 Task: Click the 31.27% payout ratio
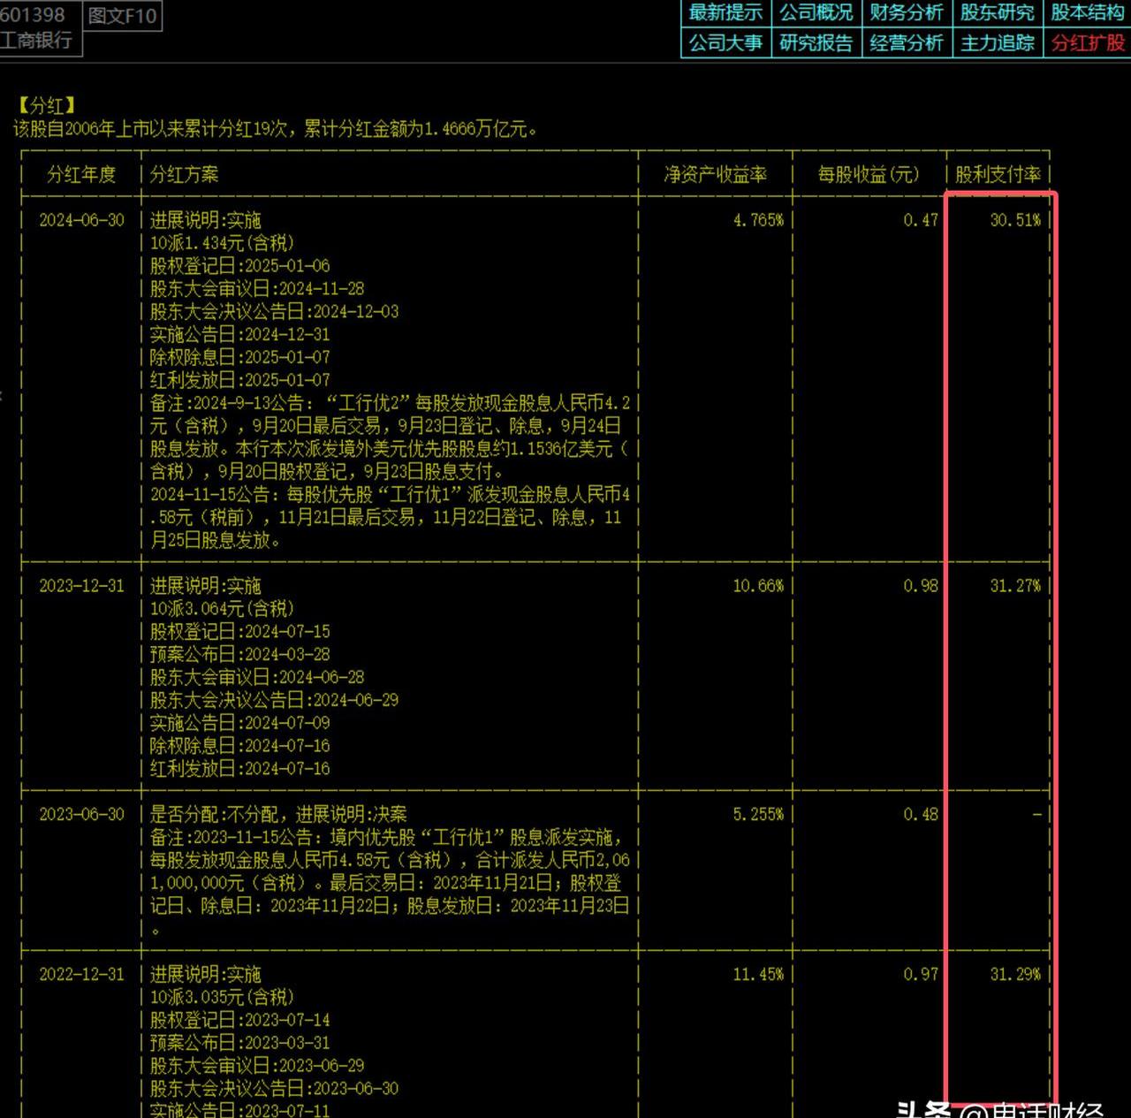click(x=1015, y=586)
